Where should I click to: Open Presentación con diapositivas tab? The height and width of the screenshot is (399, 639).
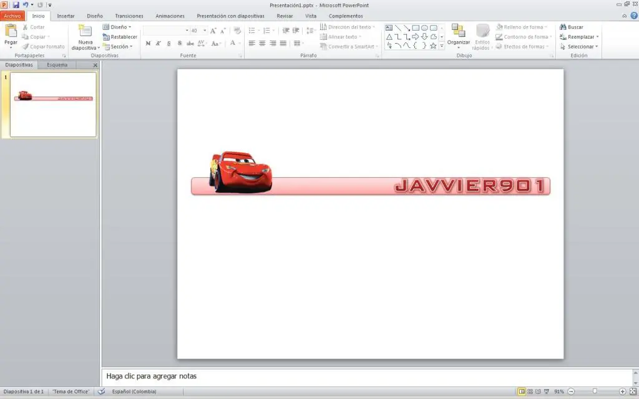coord(230,16)
